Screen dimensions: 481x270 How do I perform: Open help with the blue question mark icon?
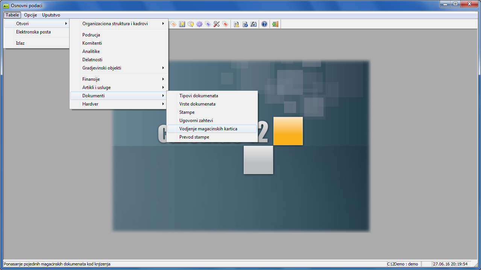[x=264, y=24]
